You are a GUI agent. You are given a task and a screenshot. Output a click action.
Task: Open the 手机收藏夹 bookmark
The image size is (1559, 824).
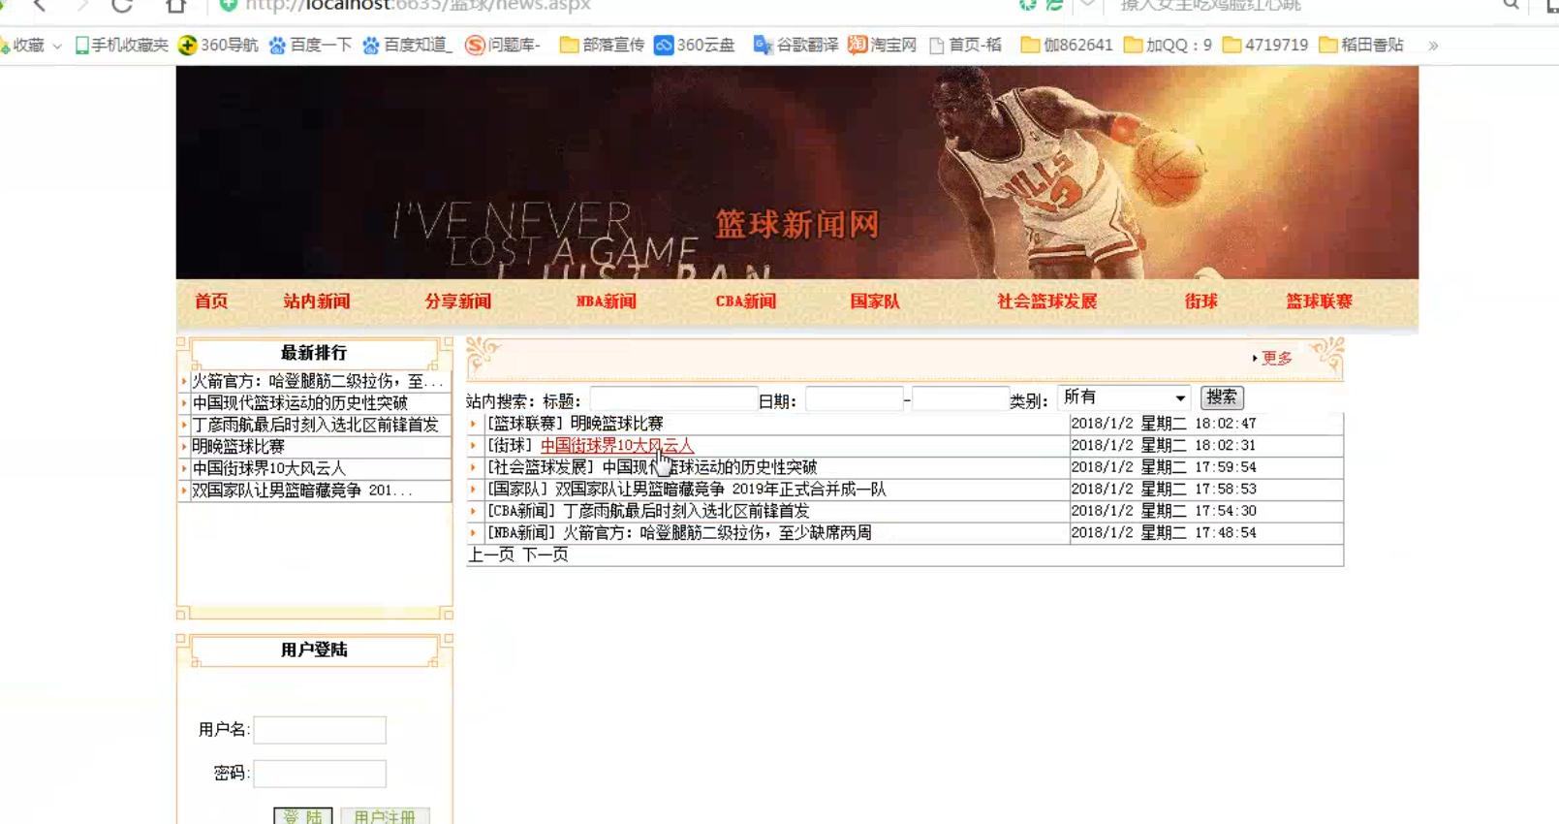(x=121, y=45)
